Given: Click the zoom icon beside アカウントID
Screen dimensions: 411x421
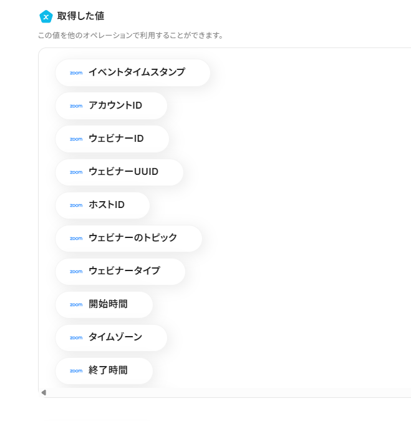Looking at the screenshot, I should [x=76, y=106].
